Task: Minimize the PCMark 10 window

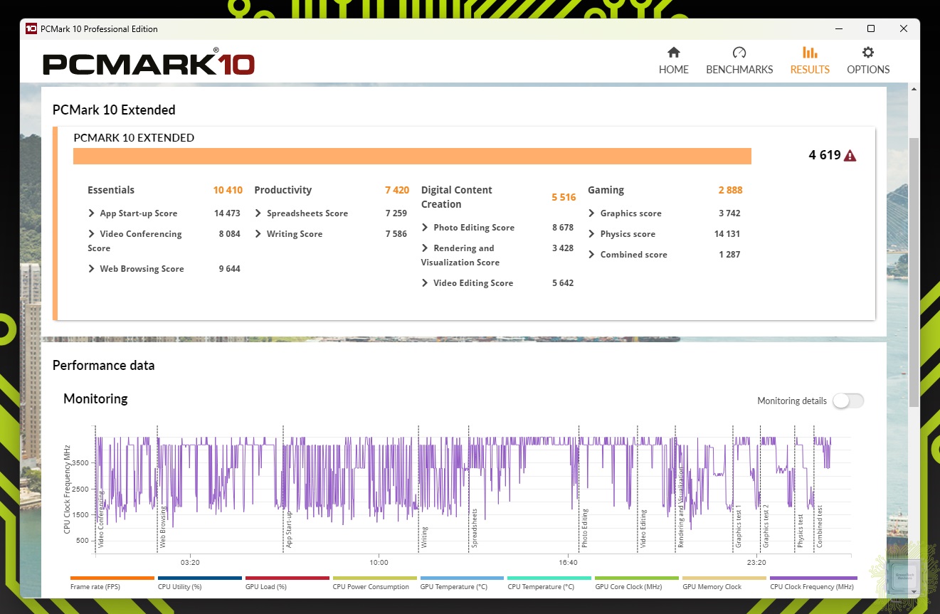Action: pyautogui.click(x=838, y=29)
